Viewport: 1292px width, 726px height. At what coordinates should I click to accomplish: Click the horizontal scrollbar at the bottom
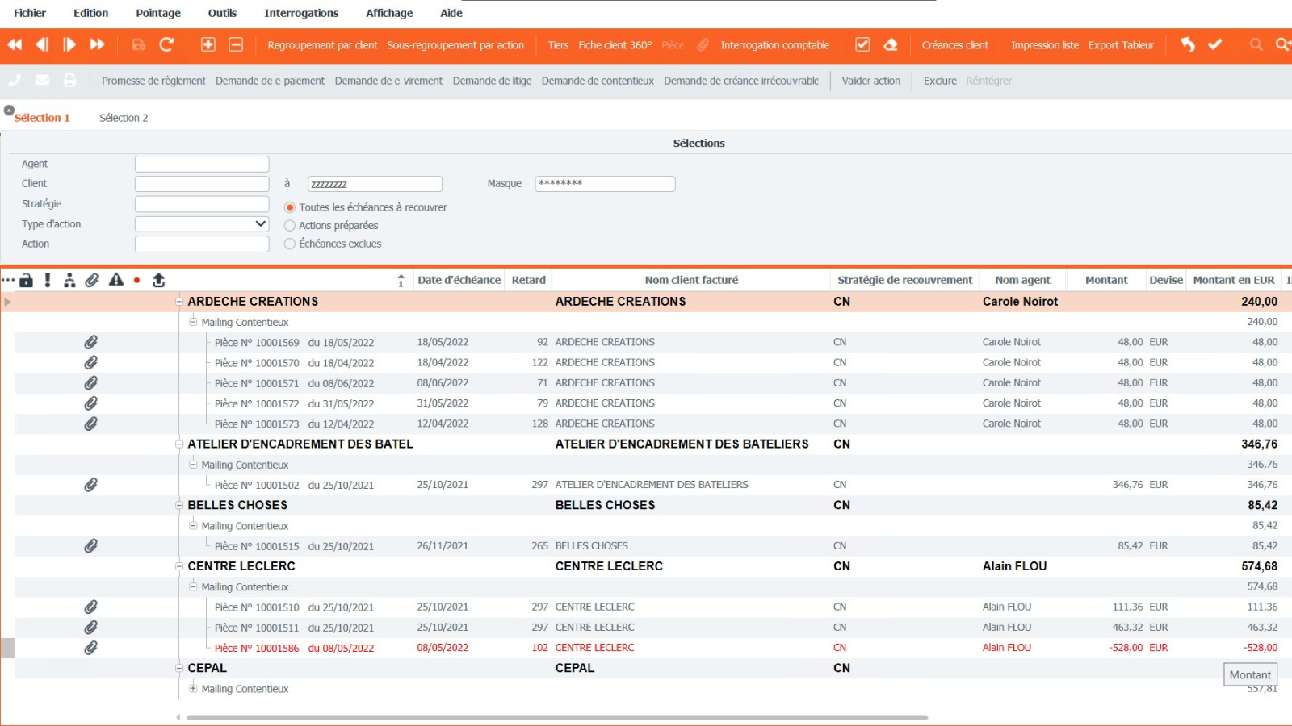point(557,717)
